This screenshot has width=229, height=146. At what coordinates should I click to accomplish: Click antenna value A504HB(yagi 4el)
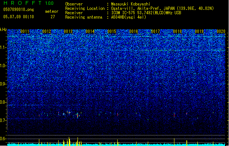point(129,17)
